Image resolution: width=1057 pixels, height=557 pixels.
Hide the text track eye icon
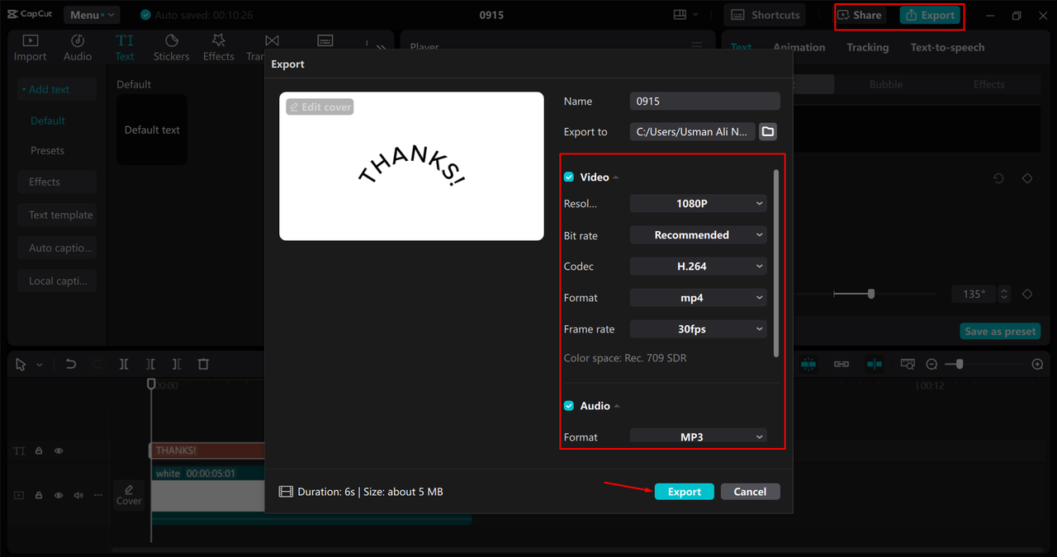[x=59, y=451]
